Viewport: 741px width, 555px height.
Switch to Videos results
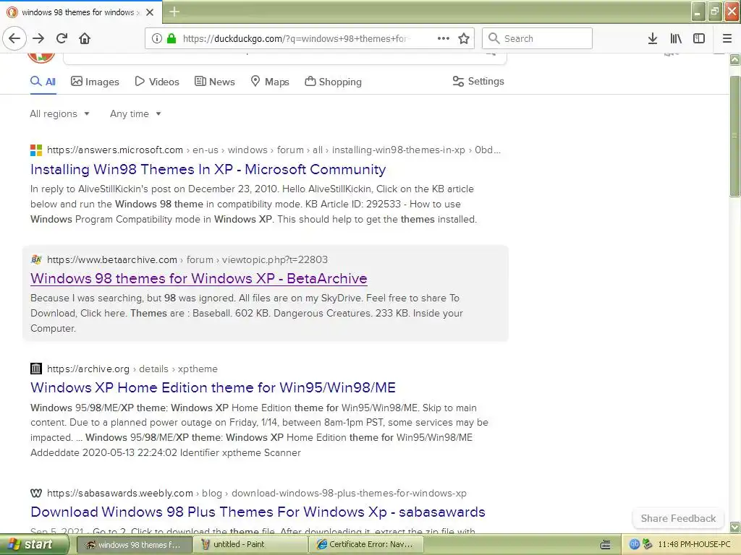click(x=157, y=82)
